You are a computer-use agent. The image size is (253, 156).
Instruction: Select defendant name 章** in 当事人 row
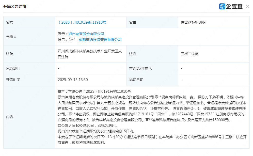72,40
